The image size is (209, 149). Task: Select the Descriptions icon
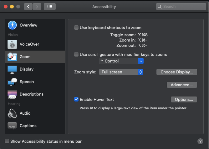(x=12, y=94)
